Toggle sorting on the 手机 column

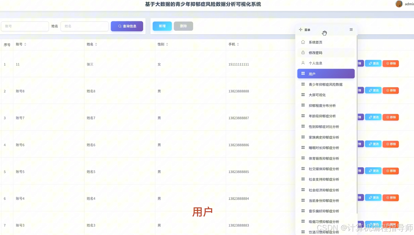tap(238, 44)
